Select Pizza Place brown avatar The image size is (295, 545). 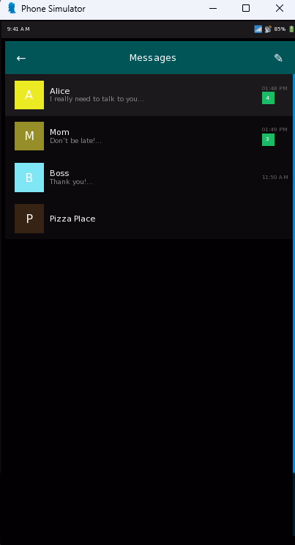[29, 219]
